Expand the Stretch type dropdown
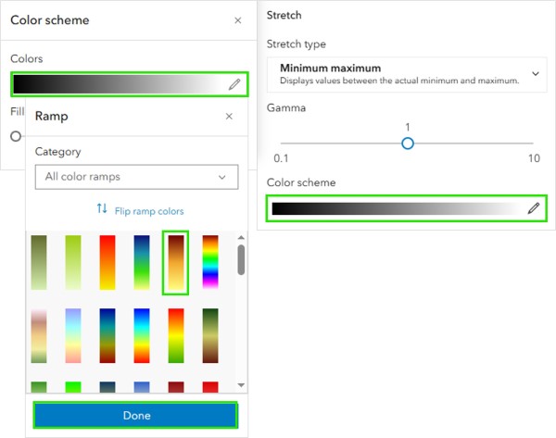 (x=404, y=74)
